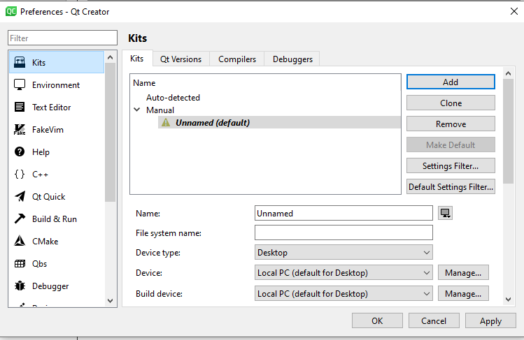Open the Build device dropdown
This screenshot has height=340, width=524.
point(344,294)
